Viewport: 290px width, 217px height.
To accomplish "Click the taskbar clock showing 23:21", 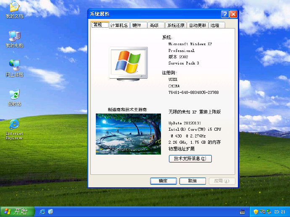I will pos(279,212).
